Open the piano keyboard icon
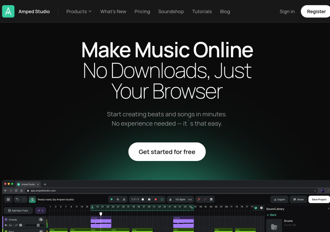330x232 pixels. pos(211,200)
